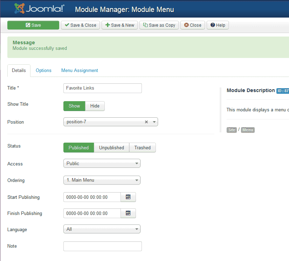Set Status to Unpublished
The image size is (289, 261).
[111, 148]
